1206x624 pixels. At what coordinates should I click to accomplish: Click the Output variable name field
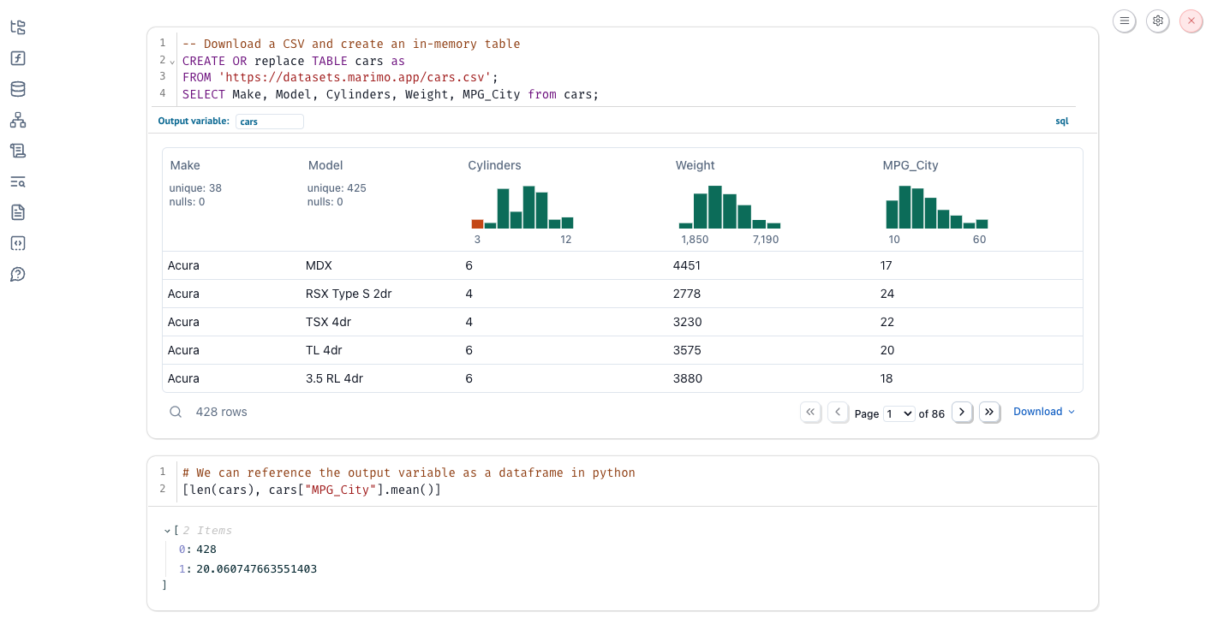coord(269,122)
